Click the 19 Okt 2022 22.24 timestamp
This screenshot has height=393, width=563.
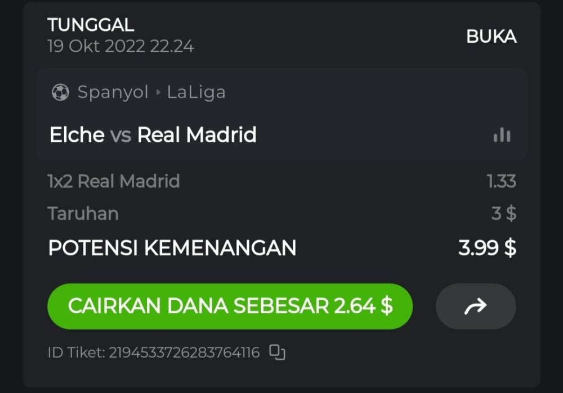120,46
